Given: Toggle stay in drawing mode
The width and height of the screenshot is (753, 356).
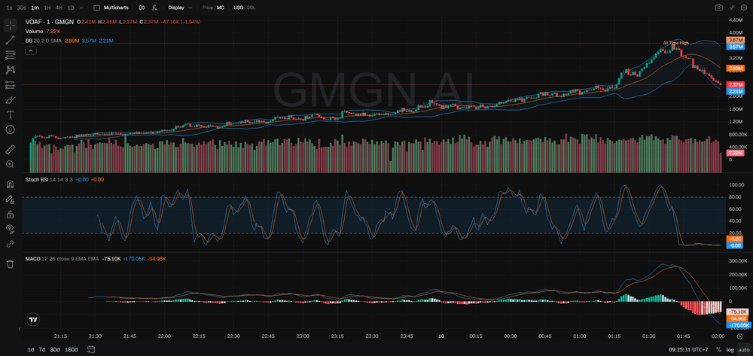Looking at the screenshot, I should click(x=10, y=199).
